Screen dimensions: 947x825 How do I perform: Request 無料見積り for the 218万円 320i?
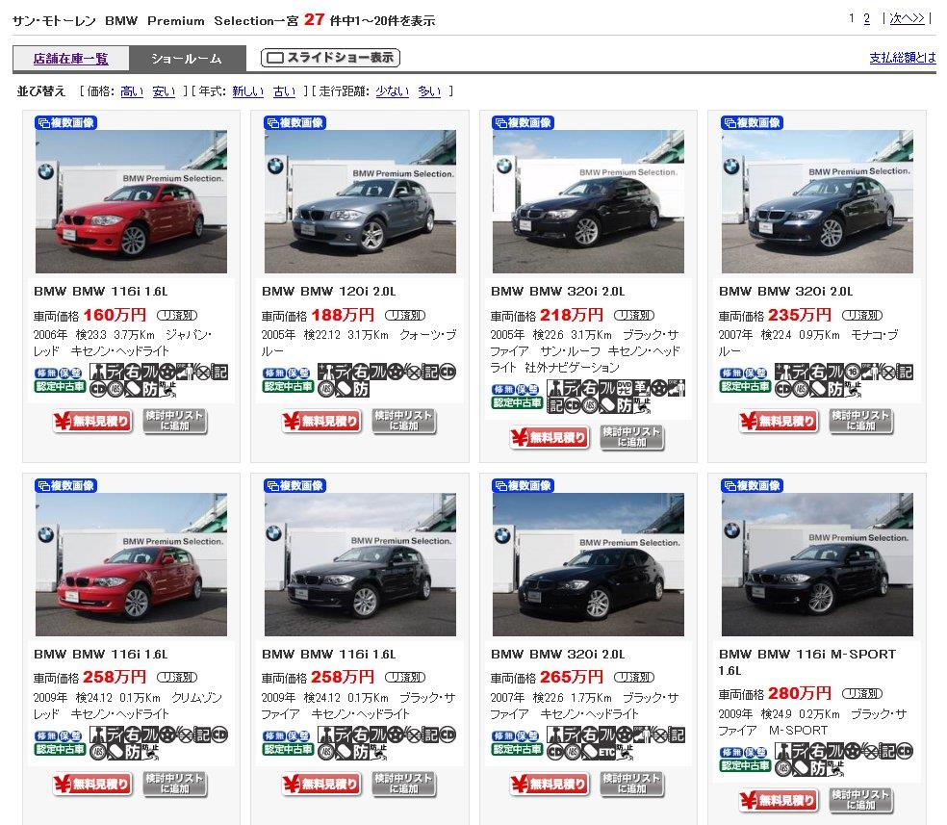point(549,437)
